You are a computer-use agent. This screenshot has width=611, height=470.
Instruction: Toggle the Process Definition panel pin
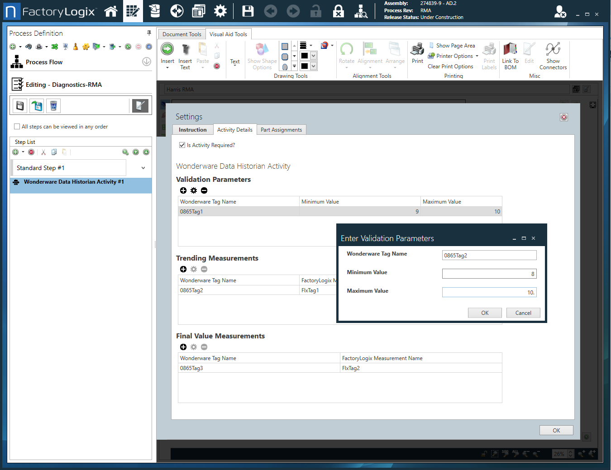148,33
